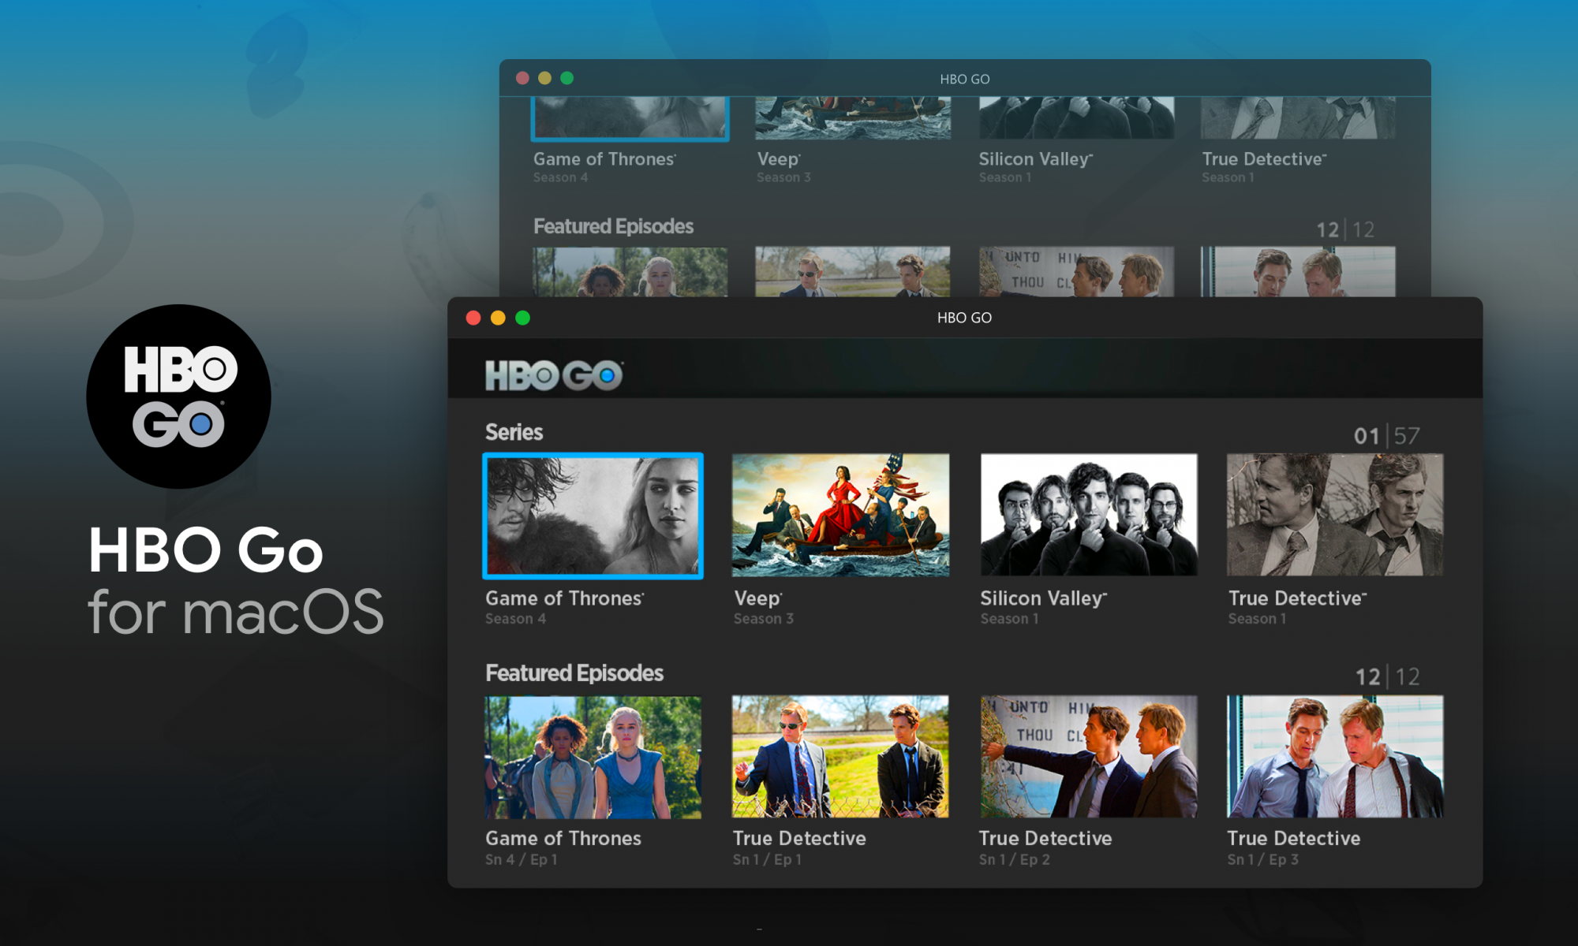Screen dimensions: 1578x946
Task: Click the Veep title in the back window
Action: (779, 159)
